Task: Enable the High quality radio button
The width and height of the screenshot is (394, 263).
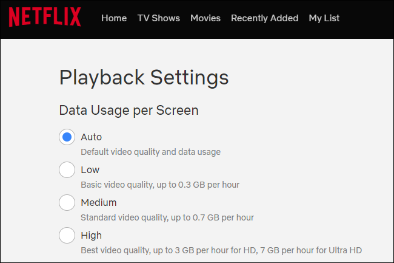Action: [67, 236]
